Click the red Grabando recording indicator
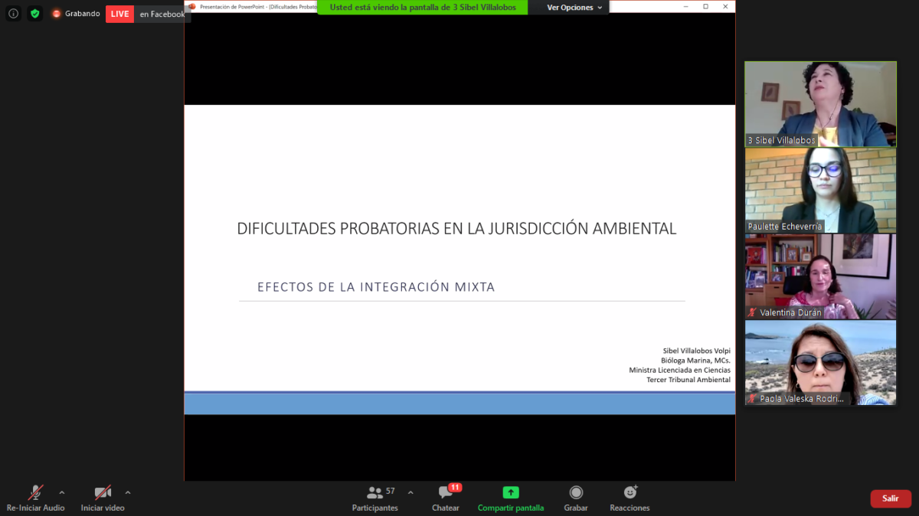The image size is (919, 516). pyautogui.click(x=76, y=14)
